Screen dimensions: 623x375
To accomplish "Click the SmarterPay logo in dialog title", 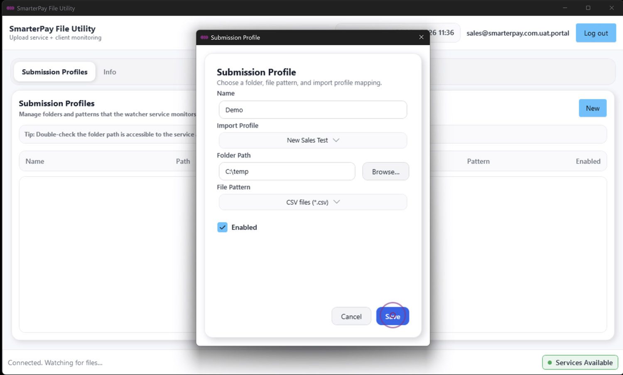I will [204, 37].
